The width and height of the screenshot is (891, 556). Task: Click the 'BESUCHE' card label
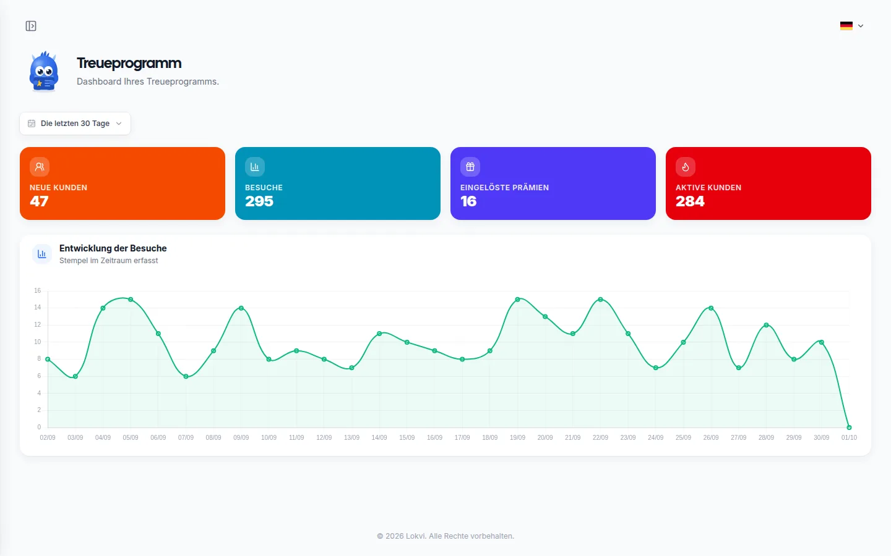(264, 188)
